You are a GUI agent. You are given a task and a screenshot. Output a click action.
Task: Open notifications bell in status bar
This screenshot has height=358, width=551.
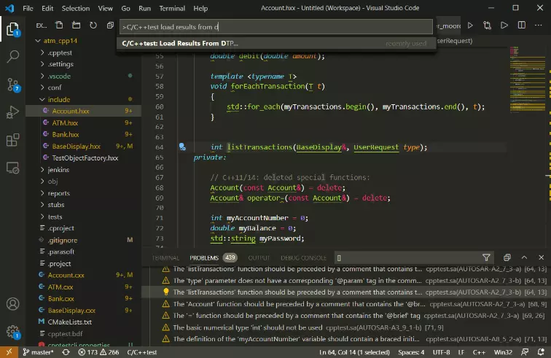[x=541, y=352]
